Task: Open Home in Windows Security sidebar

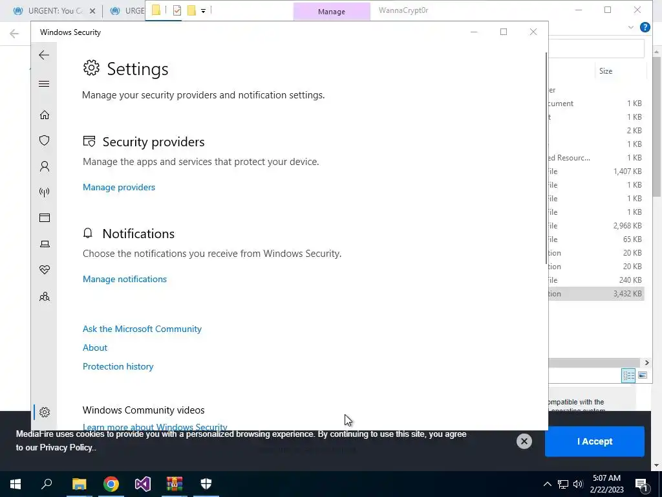Action: [45, 115]
